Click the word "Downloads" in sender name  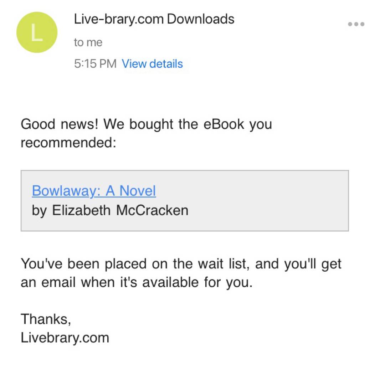click(200, 19)
